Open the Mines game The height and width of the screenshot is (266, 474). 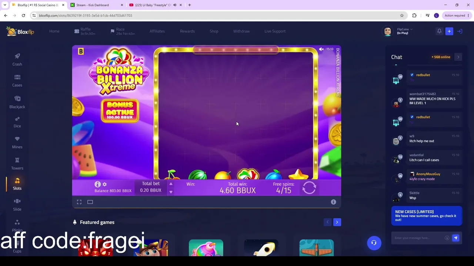pos(17,143)
